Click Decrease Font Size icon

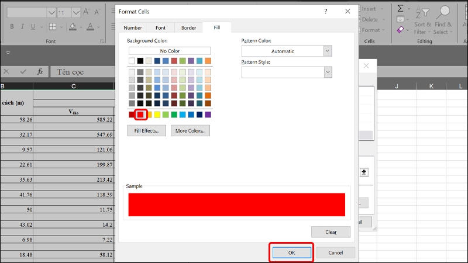[97, 12]
